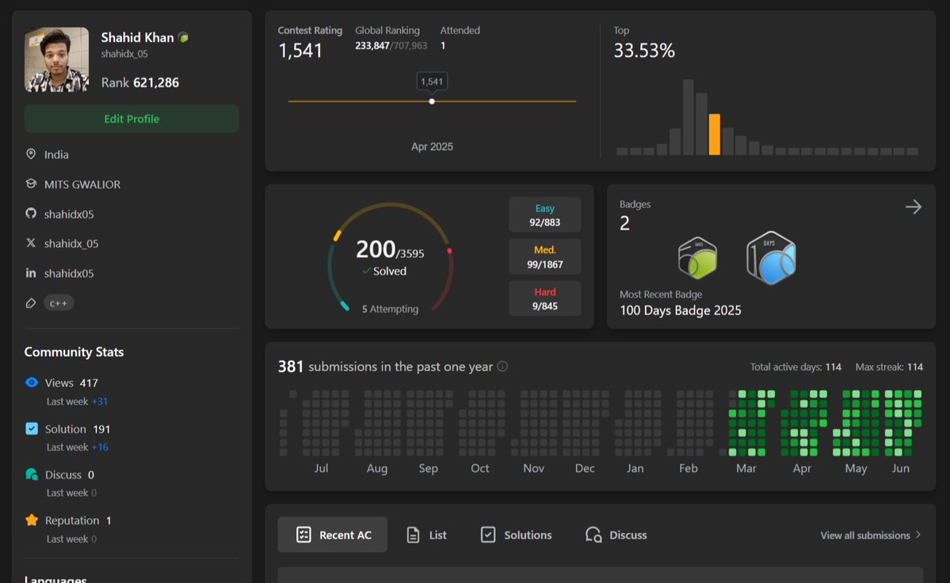
Task: Select the Hard 9/845 difficulty box
Action: (x=544, y=299)
